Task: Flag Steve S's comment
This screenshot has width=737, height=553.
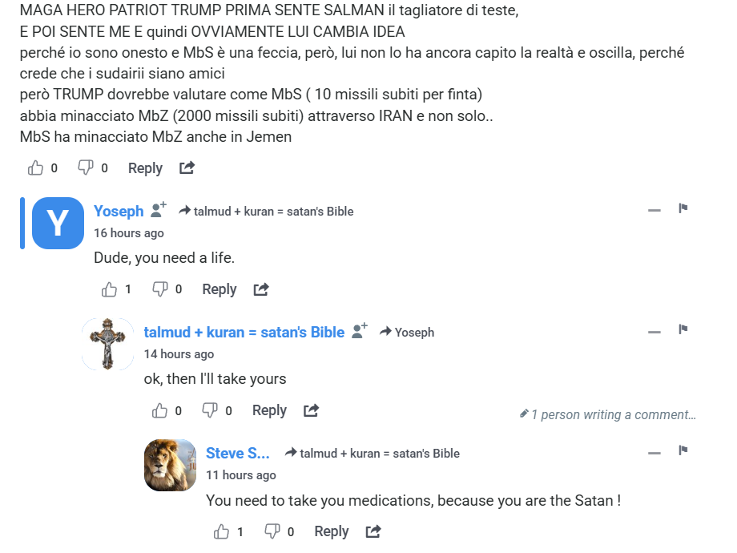Action: point(683,451)
